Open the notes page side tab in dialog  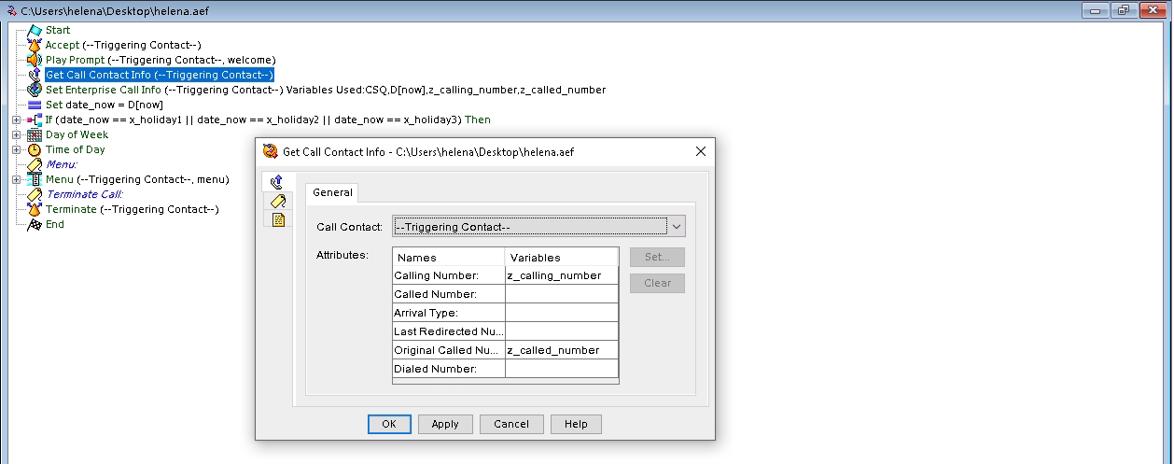276,219
